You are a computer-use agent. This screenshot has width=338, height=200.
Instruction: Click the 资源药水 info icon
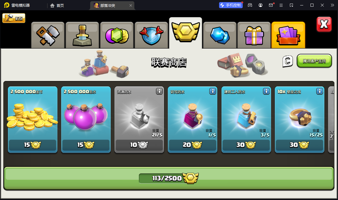(x=159, y=91)
